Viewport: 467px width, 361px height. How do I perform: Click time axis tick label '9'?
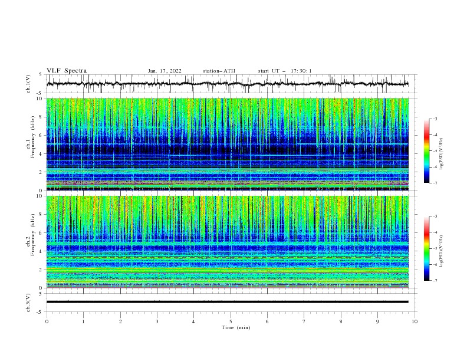377,321
